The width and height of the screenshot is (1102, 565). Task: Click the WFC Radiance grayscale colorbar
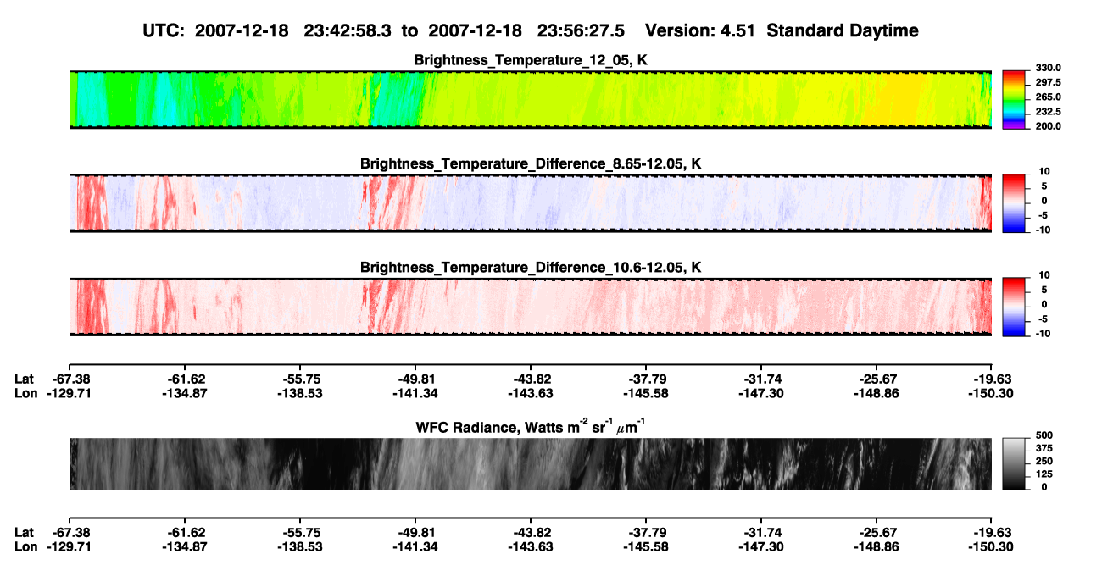point(1014,463)
